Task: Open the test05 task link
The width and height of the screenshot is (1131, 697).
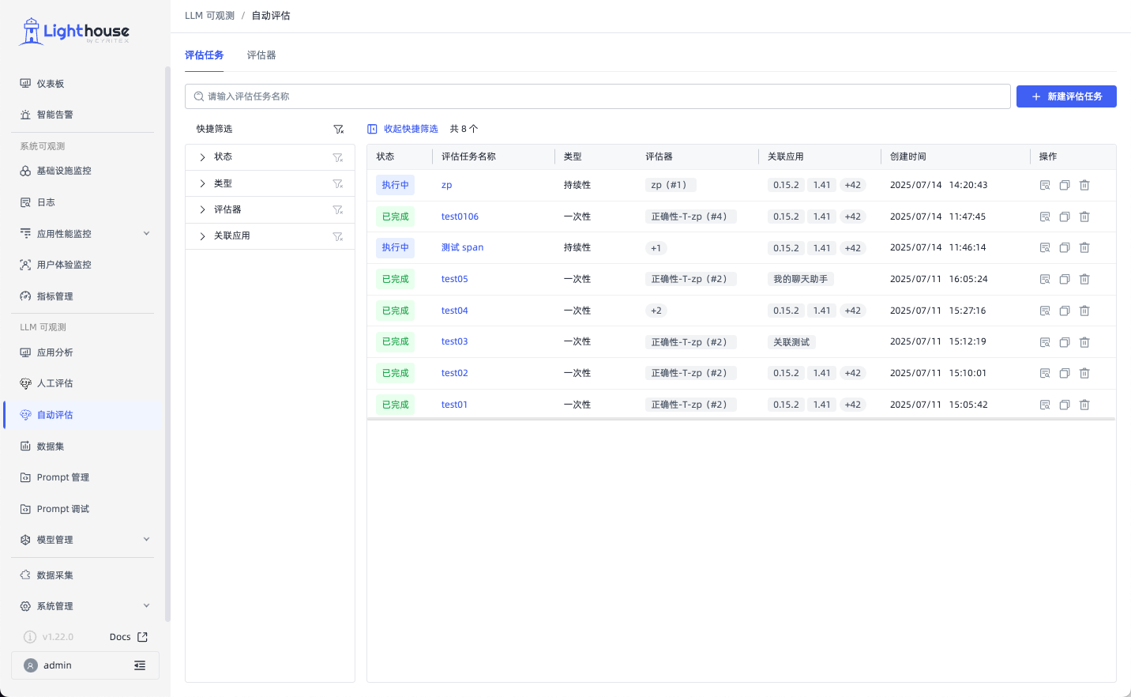Action: click(x=454, y=279)
